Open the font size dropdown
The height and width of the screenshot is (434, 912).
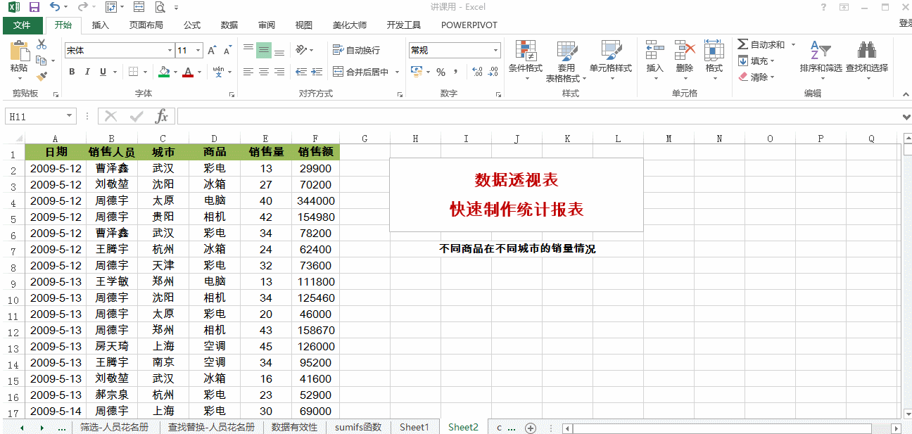click(x=198, y=51)
